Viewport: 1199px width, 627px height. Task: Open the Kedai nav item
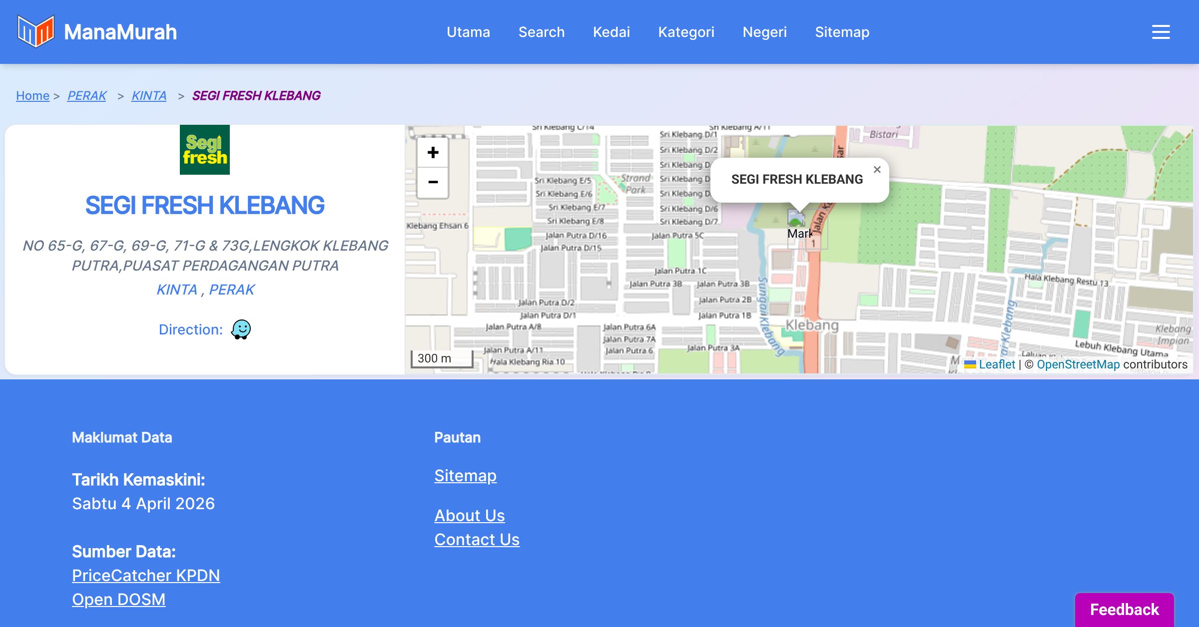(x=611, y=32)
